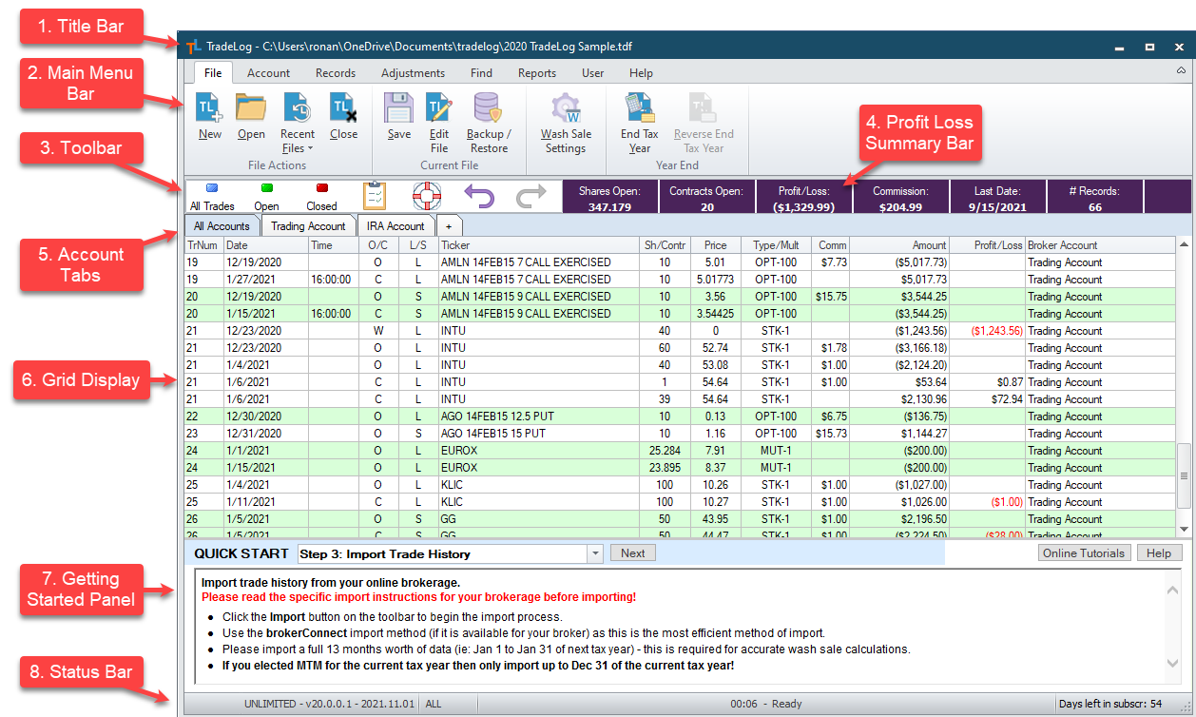1196x717 pixels.
Task: Click the ($1,243.56) profit/loss cell
Action: coord(988,331)
